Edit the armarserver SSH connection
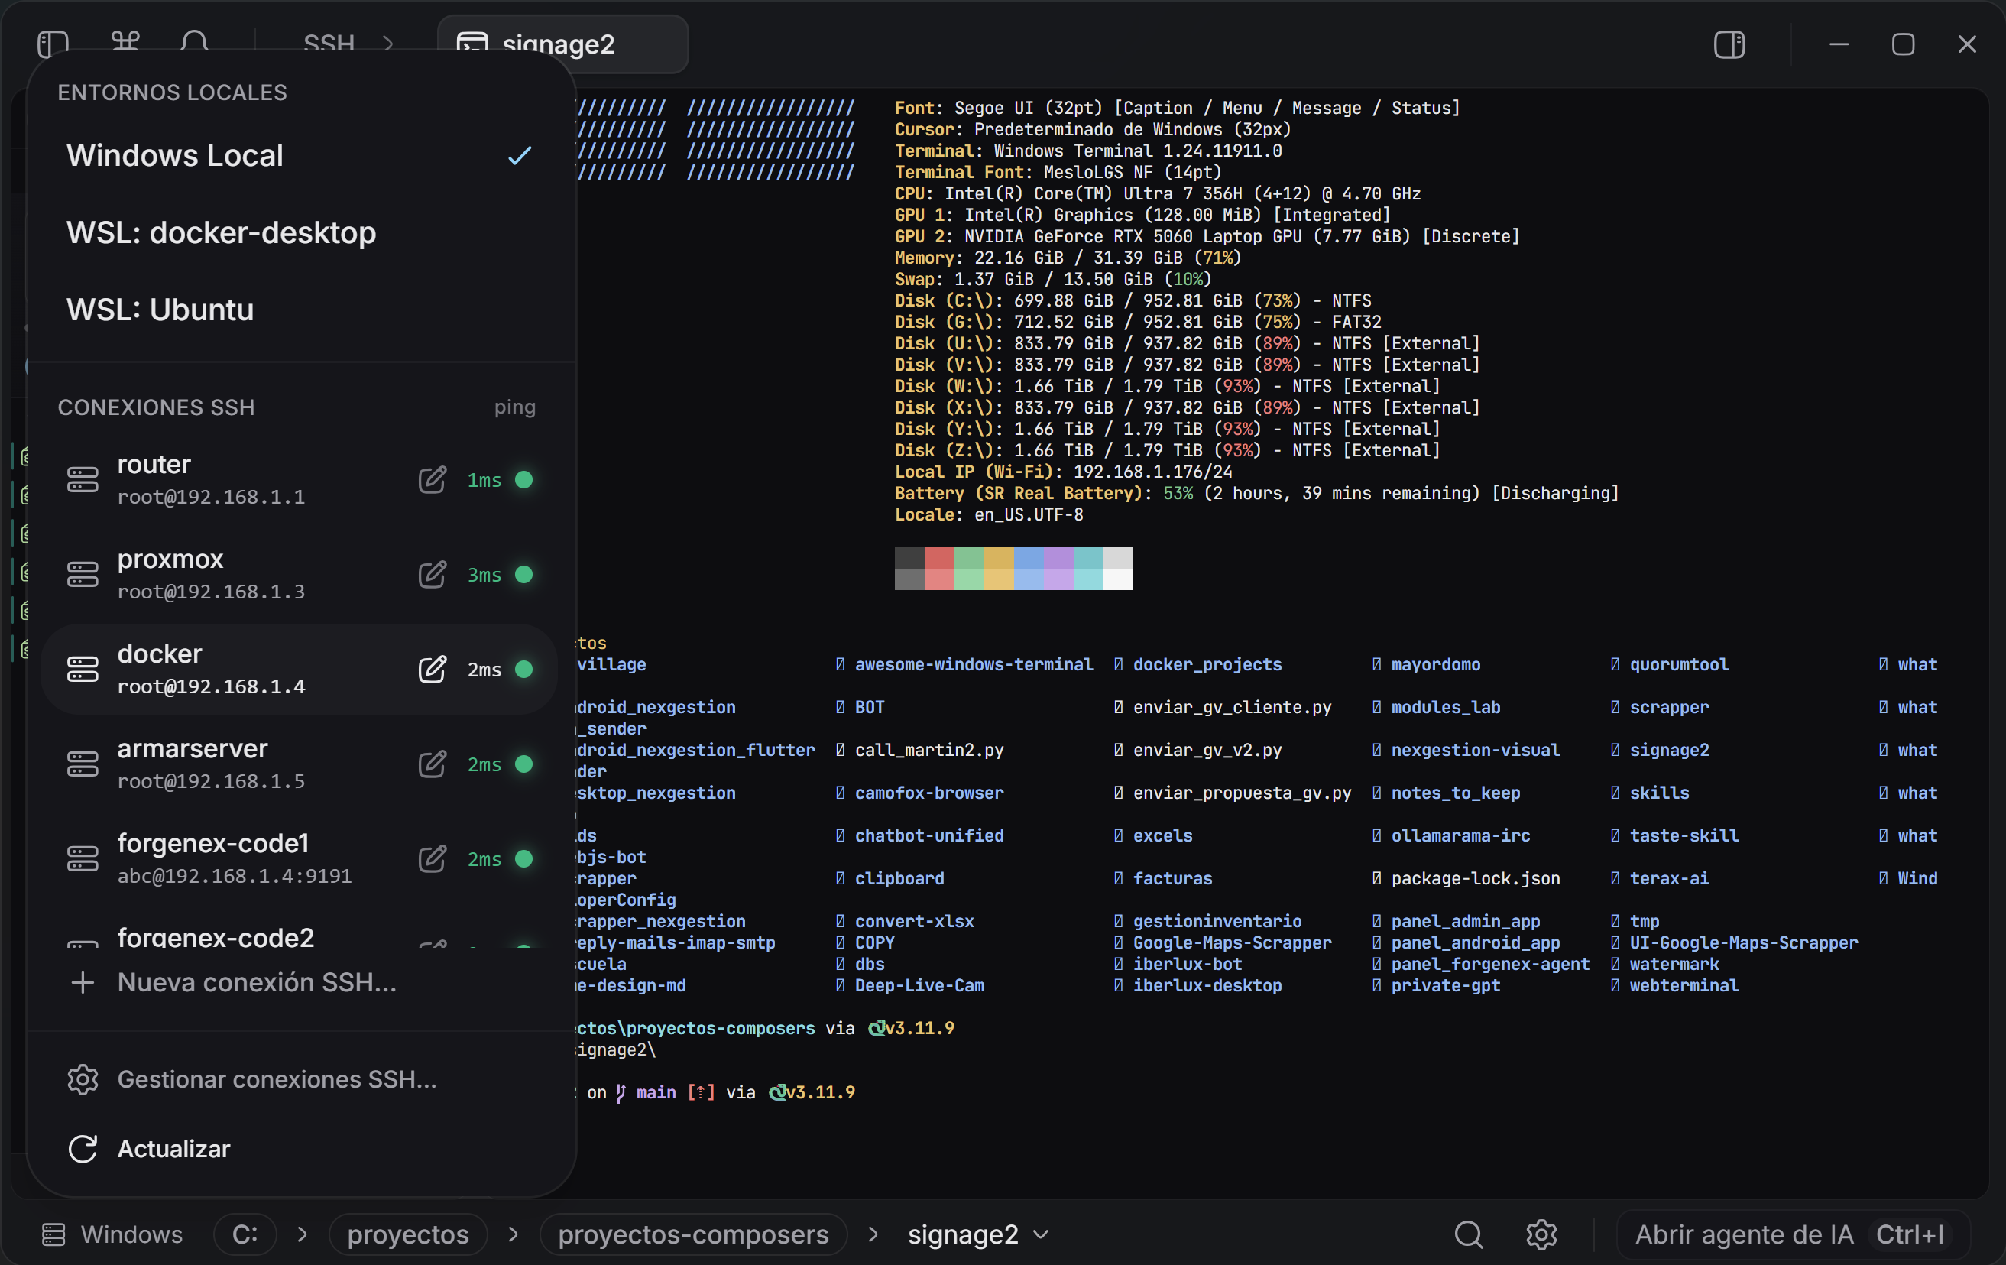This screenshot has height=1265, width=2006. click(432, 764)
